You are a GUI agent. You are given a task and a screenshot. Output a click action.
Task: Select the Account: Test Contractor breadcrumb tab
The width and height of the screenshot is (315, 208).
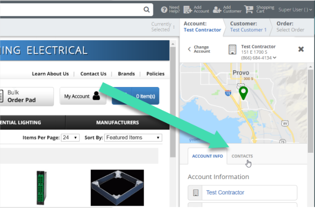(x=202, y=27)
